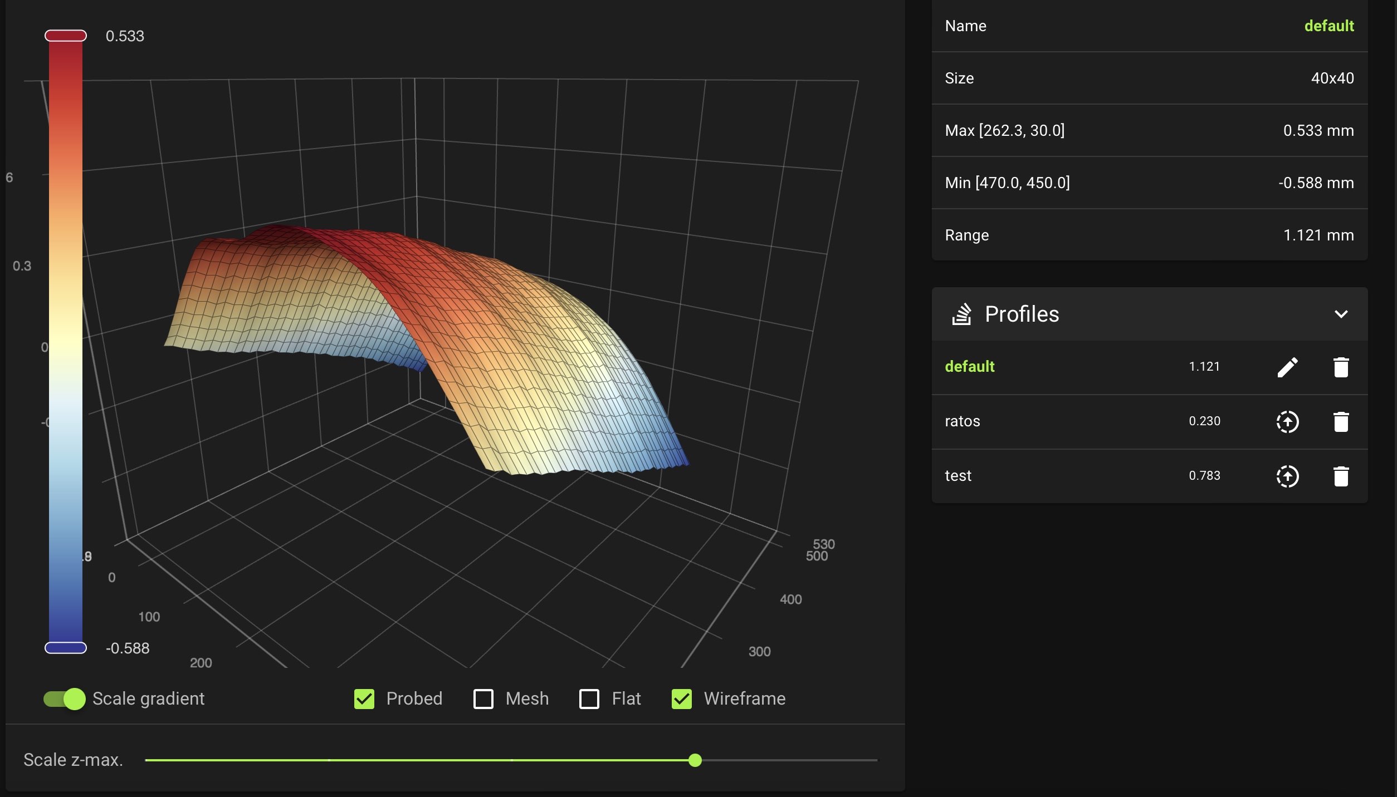Screen dimensions: 1397x797
Task: Click the color gradient scale bar
Action: coord(66,342)
